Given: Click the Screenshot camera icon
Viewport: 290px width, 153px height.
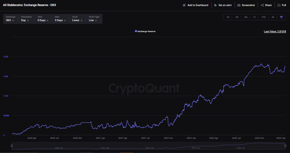Looking at the screenshot, I should click(239, 5).
